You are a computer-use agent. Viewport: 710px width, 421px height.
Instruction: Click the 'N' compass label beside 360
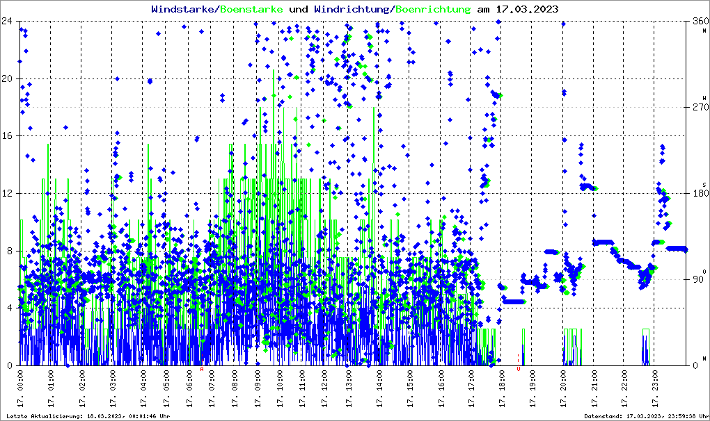click(704, 31)
